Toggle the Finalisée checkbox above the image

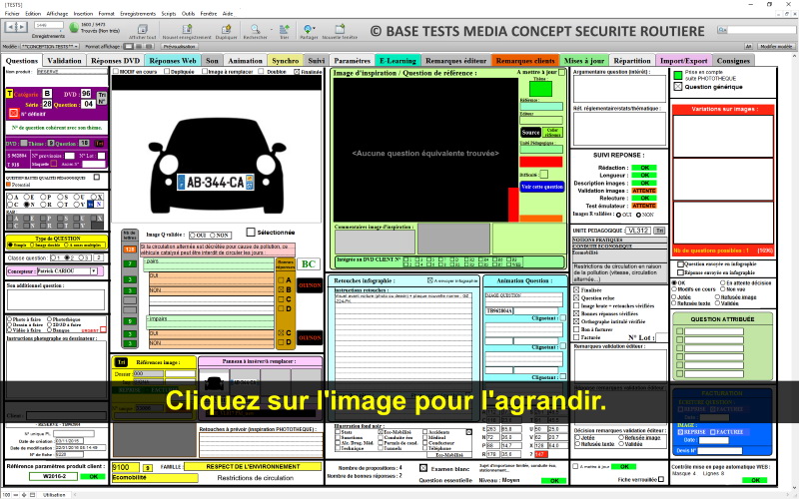point(297,71)
